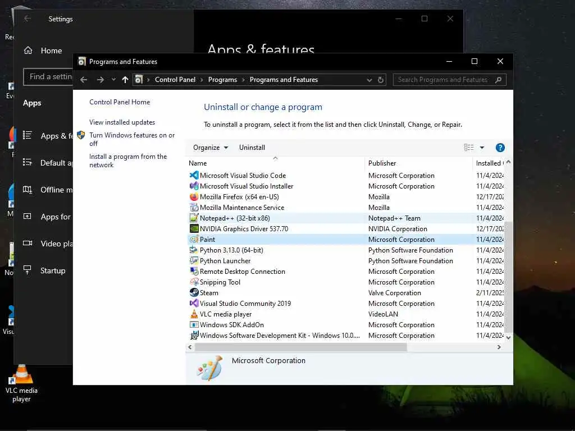Click Programs in breadcrumb path
Screen dimensions: 575x431
coord(222,80)
